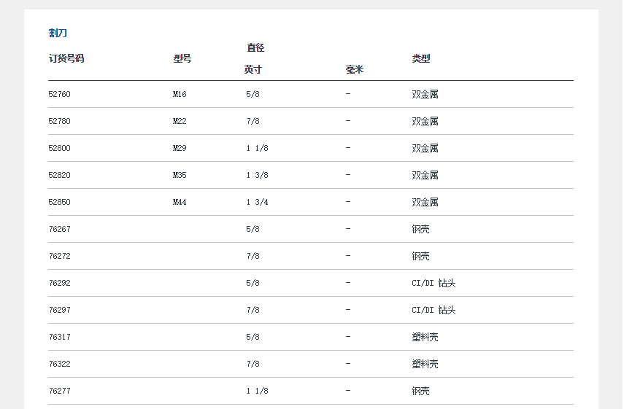
Task: Select order number 76267
Action: click(x=60, y=230)
